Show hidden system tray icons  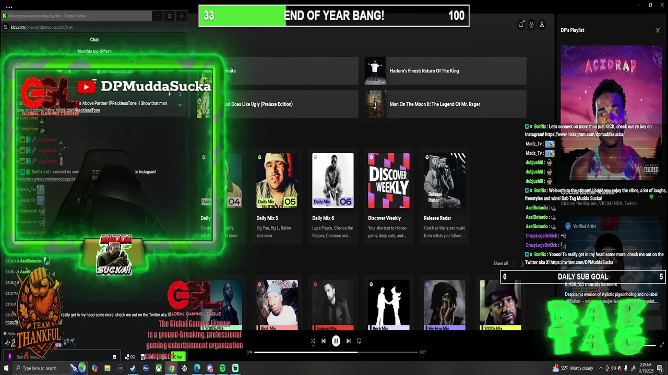click(x=601, y=368)
